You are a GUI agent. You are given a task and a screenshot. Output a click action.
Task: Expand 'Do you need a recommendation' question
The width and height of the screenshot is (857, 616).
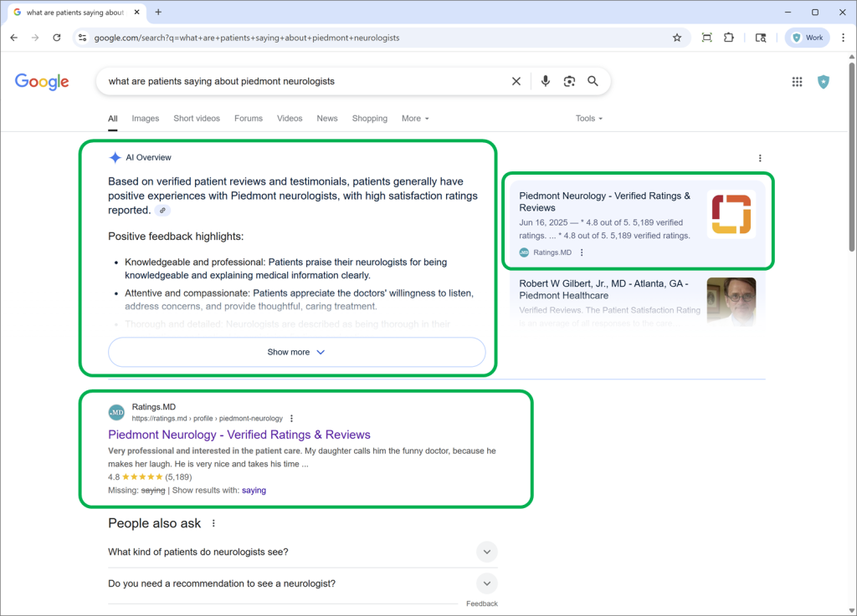click(x=302, y=583)
